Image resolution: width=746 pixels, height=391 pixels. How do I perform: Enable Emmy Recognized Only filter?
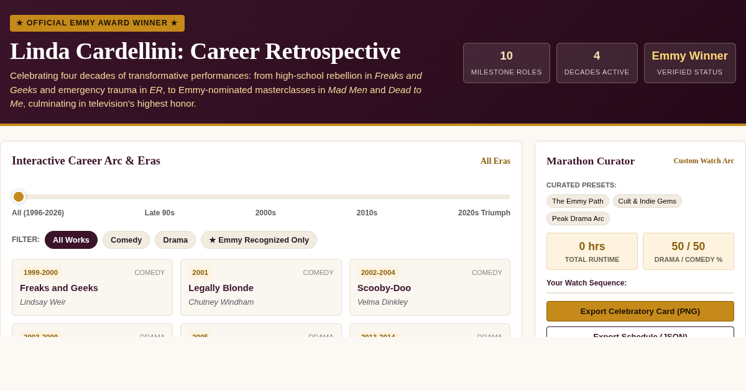259,240
